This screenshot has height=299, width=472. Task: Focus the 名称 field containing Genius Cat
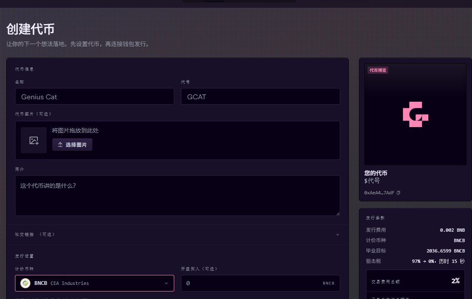[x=94, y=96]
